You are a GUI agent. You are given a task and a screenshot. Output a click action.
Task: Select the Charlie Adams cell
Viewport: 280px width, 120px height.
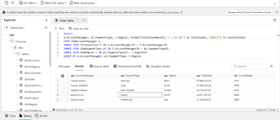[94, 81]
